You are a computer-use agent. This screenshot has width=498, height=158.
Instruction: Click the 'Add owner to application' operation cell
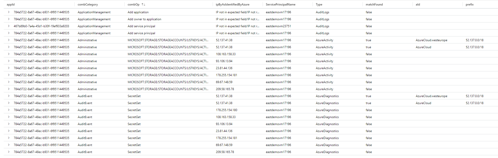[144, 19]
